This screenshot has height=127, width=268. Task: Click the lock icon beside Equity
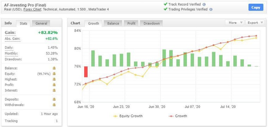click(x=54, y=74)
